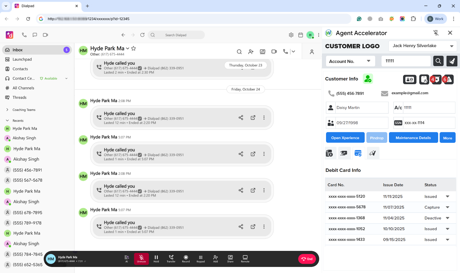Click Remote in the call bar
Image resolution: width=460 pixels, height=273 pixels.
coord(245,259)
